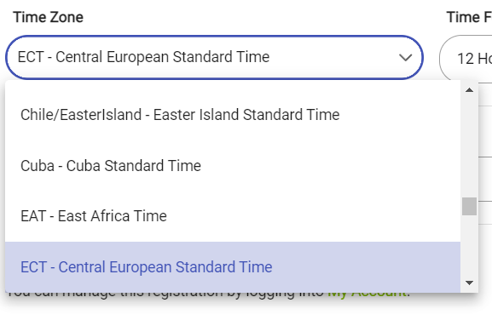The width and height of the screenshot is (492, 320).
Task: Select highlighted ECT - Central European Standard Time option
Action: click(x=233, y=267)
